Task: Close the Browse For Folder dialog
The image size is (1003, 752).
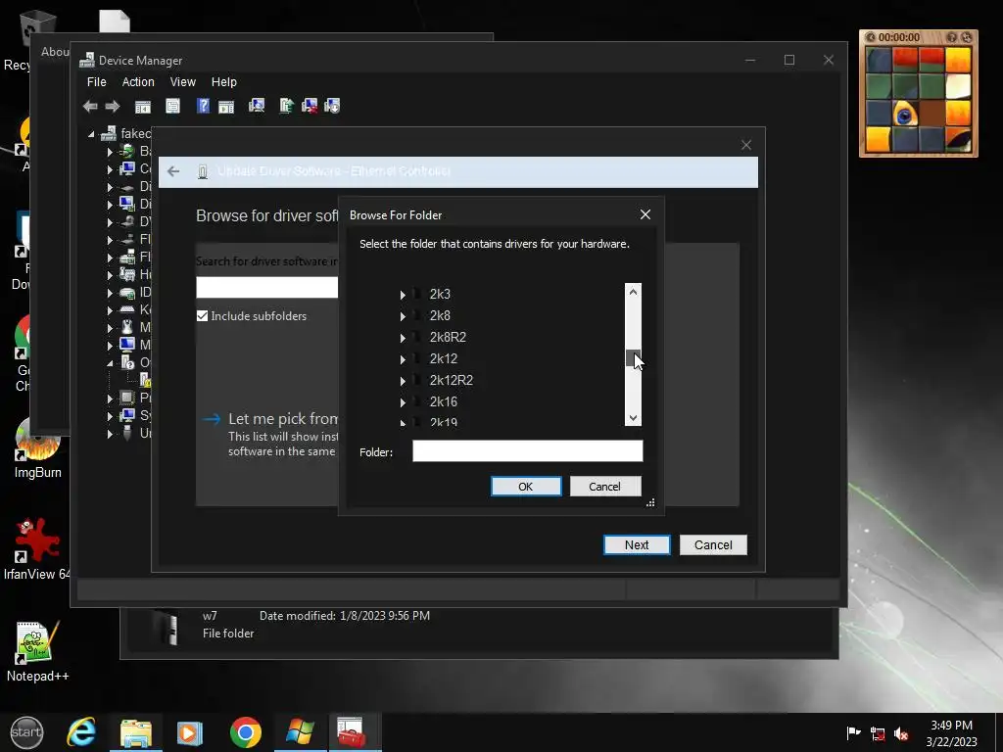Action: (x=645, y=214)
